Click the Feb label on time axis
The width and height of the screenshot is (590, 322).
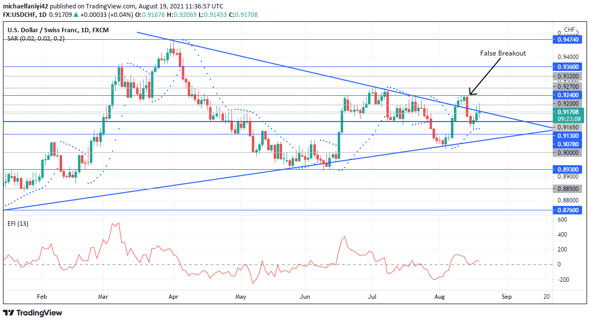click(x=42, y=297)
